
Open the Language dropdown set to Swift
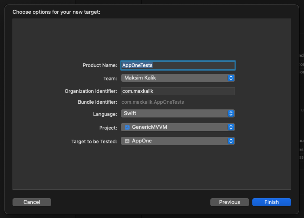pos(174,113)
